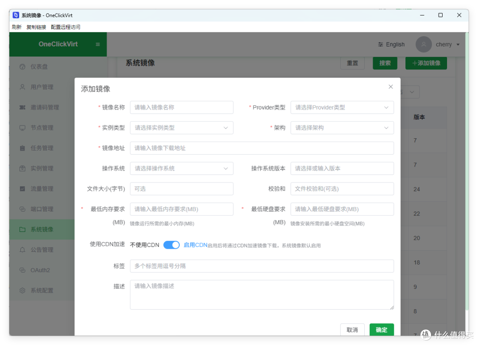Click the cherry user avatar icon
Screen dimensions: 478x345
click(x=424, y=45)
